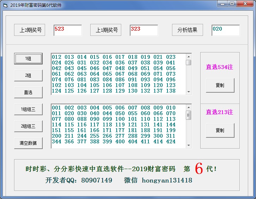Viewport: 256px width, 199px height.
Task: Click the 上1期奖号 button
Action: click(106, 30)
